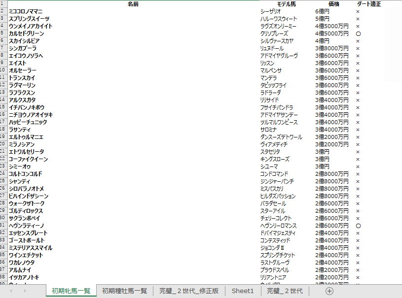This screenshot has height=298, width=402.
Task: Click the × dirt mark for ミココロノママニ
Action: pos(358,12)
